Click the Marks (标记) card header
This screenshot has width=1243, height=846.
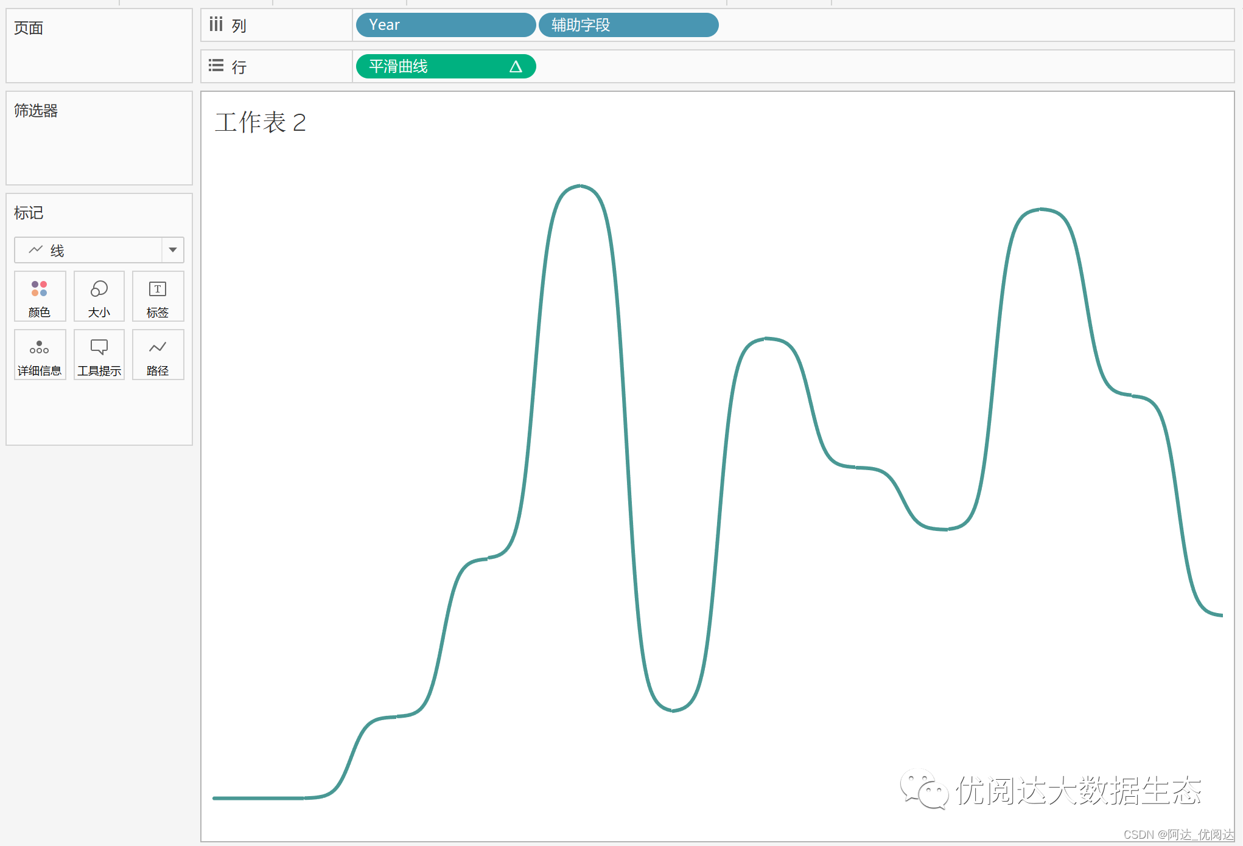point(29,213)
